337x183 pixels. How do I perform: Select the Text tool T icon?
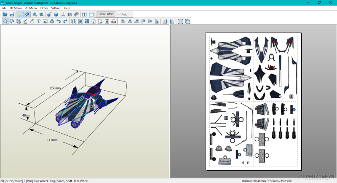pos(38,21)
